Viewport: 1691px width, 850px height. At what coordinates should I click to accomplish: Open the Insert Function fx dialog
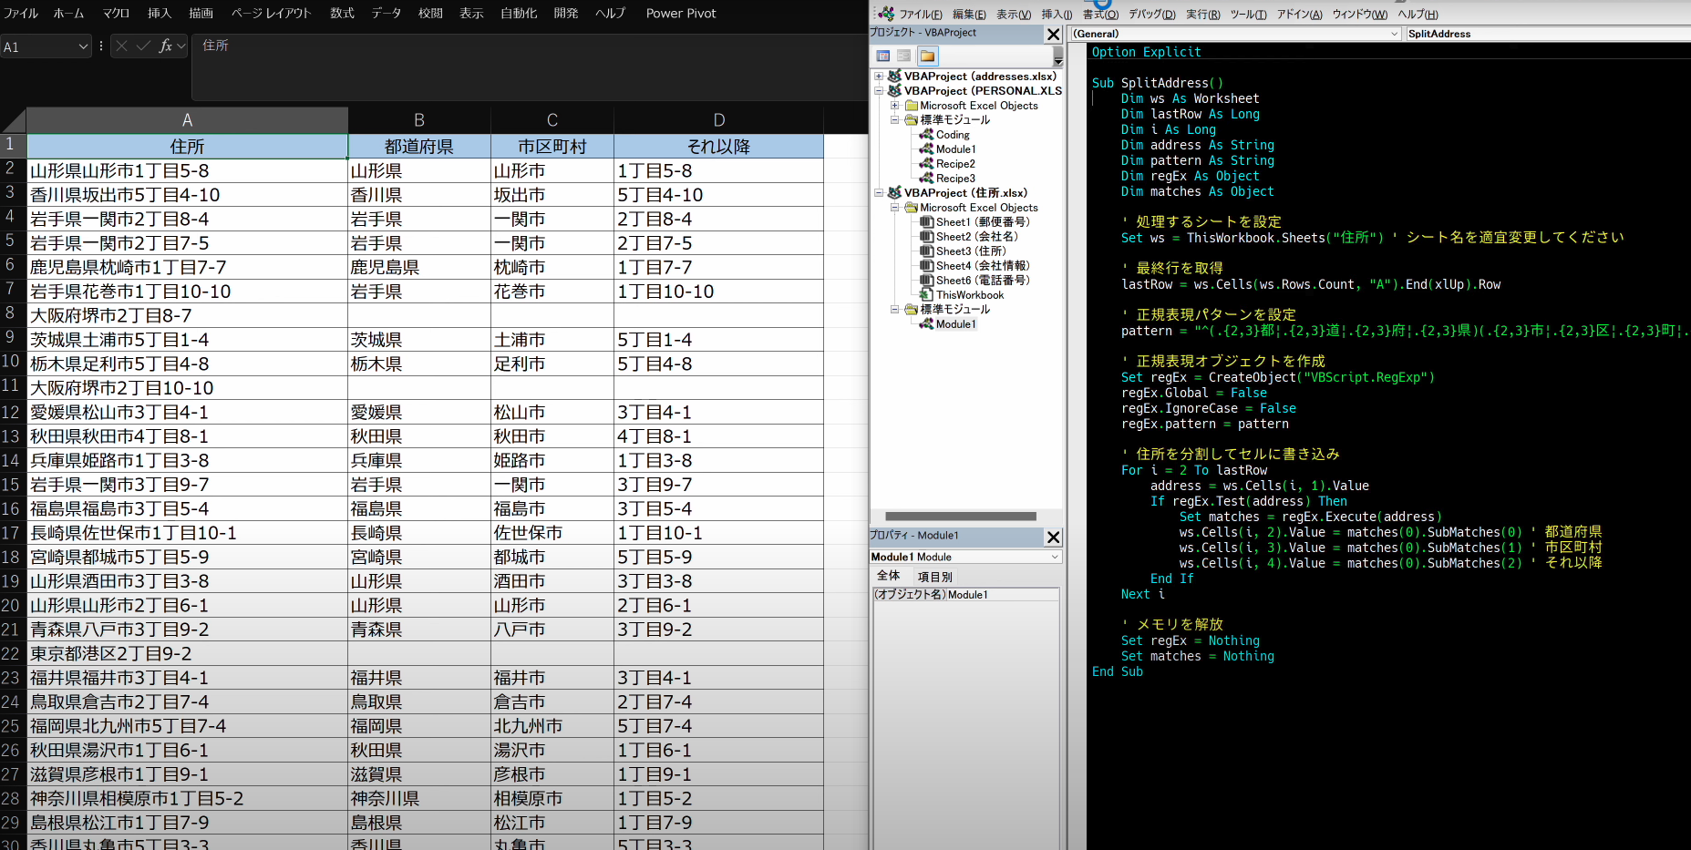click(x=165, y=46)
